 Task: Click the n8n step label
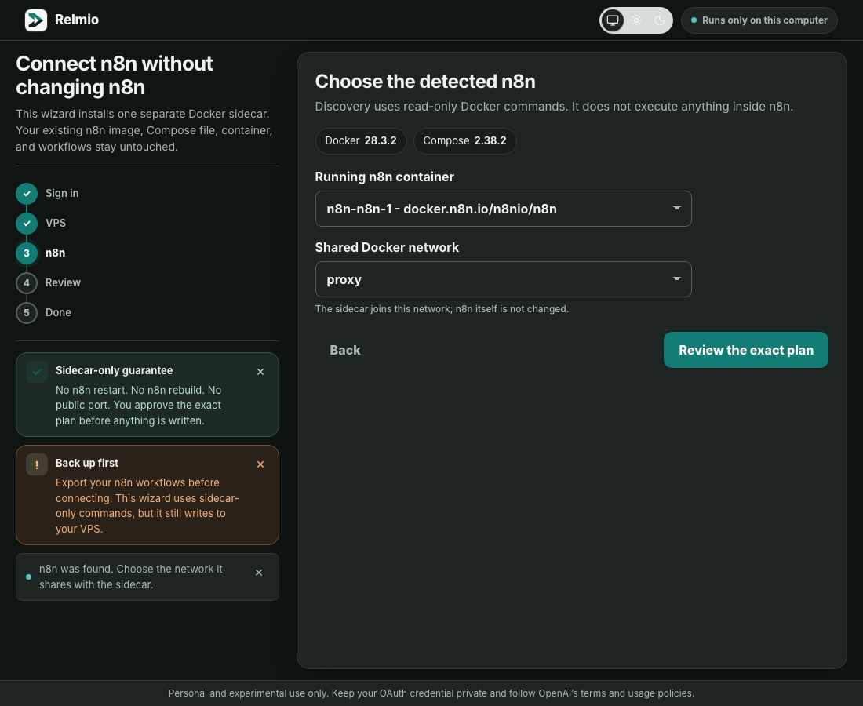55,253
